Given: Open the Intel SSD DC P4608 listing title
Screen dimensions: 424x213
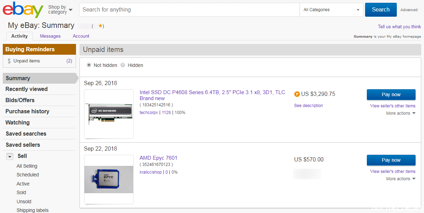Looking at the screenshot, I should [212, 95].
